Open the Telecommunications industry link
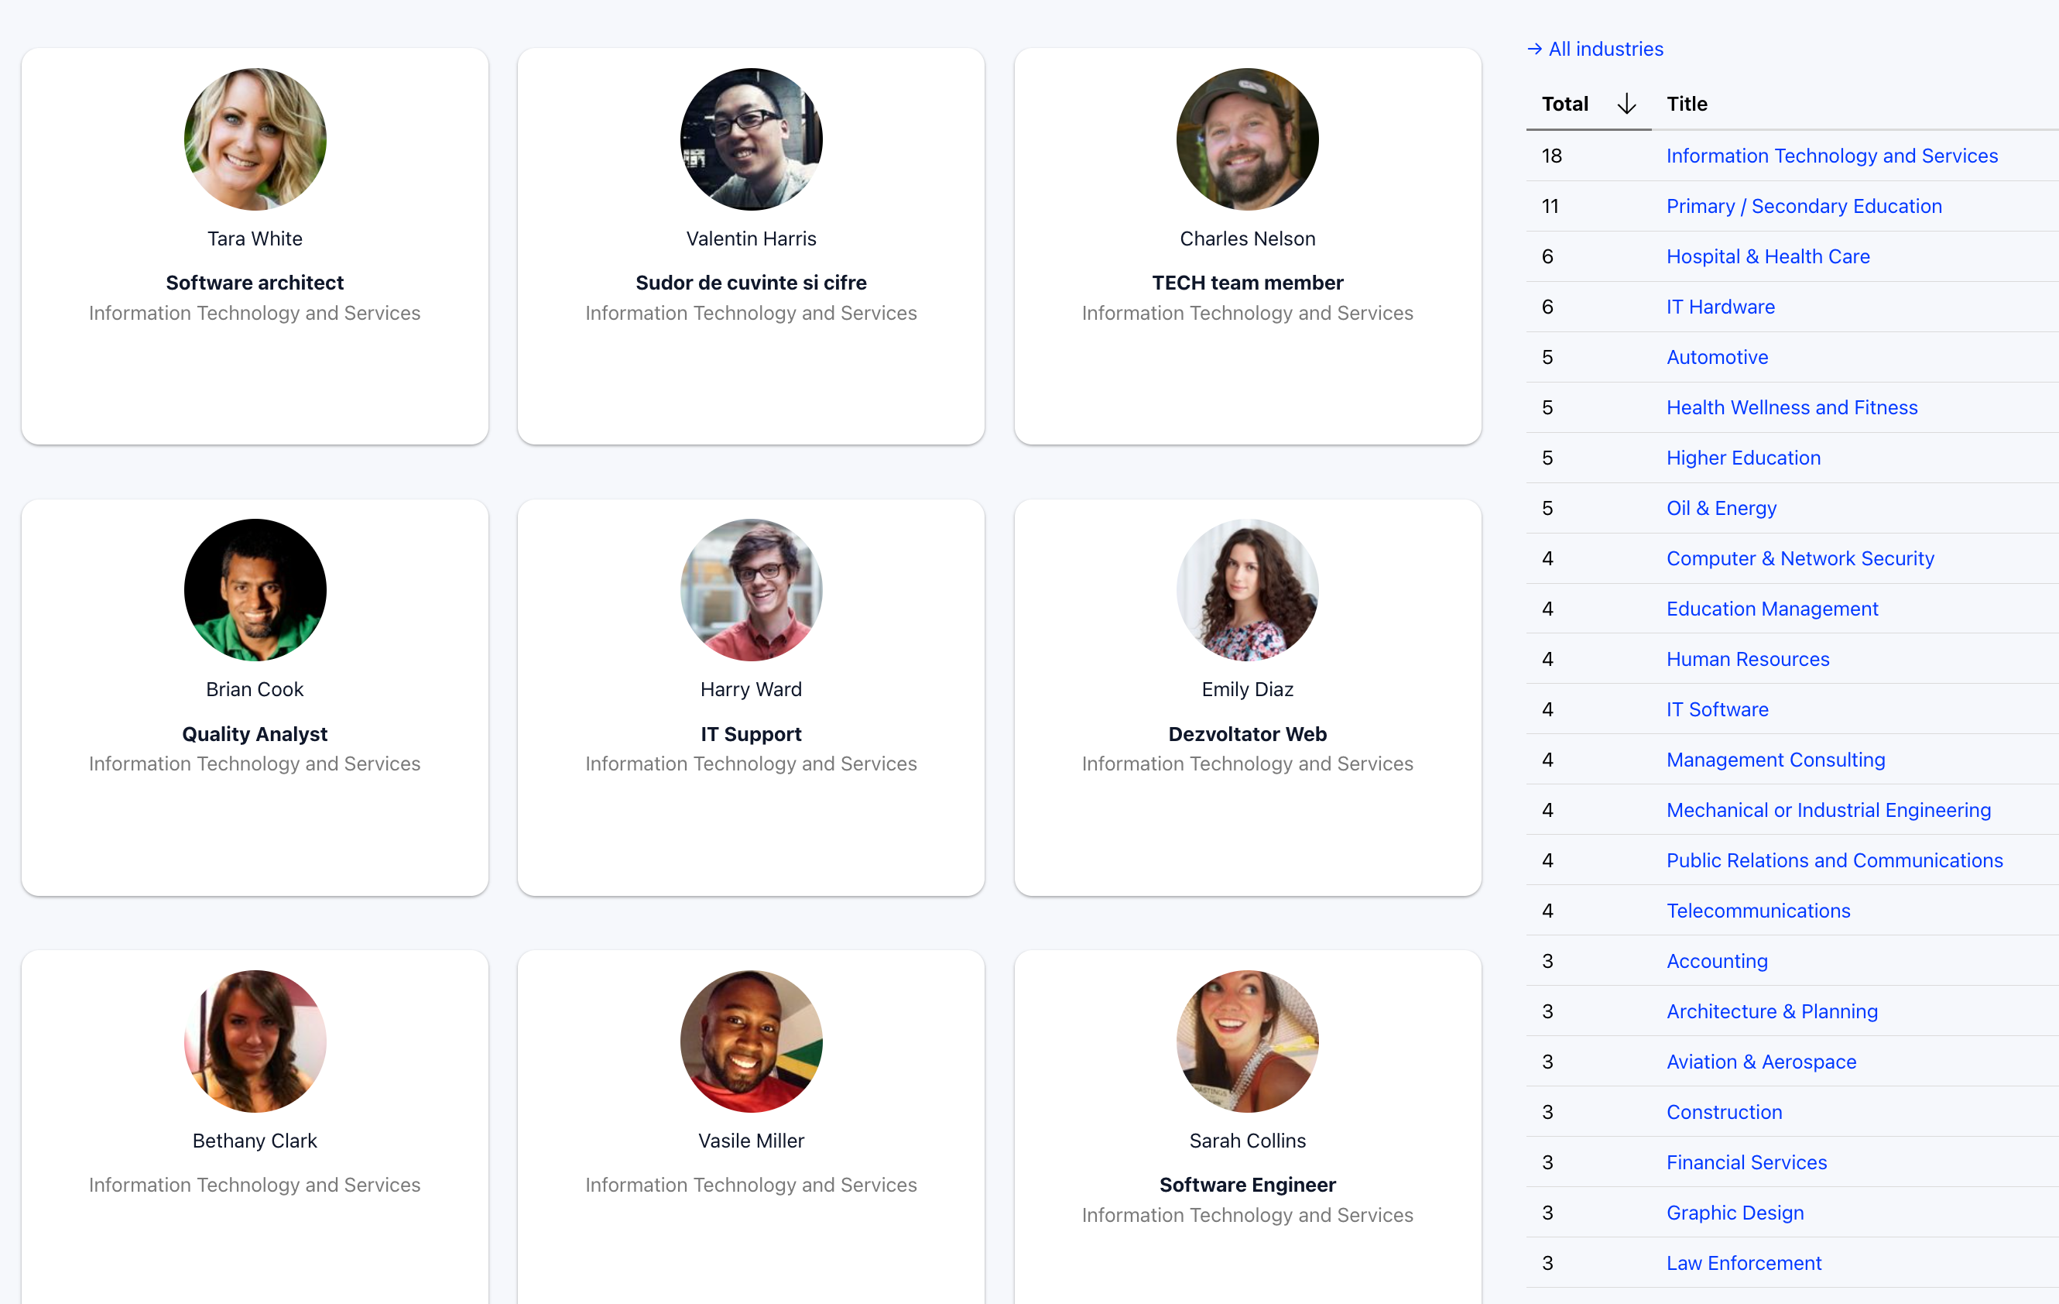This screenshot has width=2059, height=1304. pos(1758,911)
